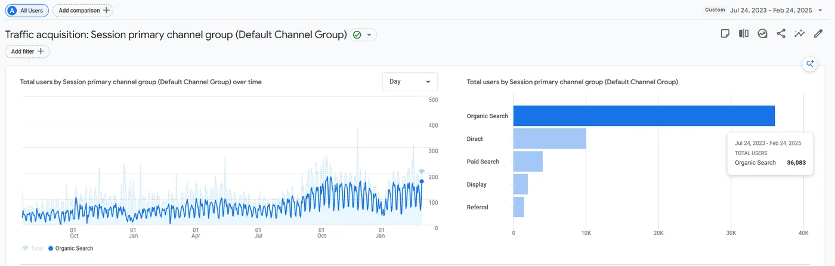
Task: Select the All Users segment chip
Action: 27,10
